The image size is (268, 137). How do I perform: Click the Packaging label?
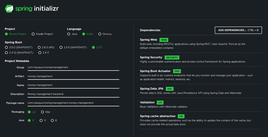click(18, 112)
